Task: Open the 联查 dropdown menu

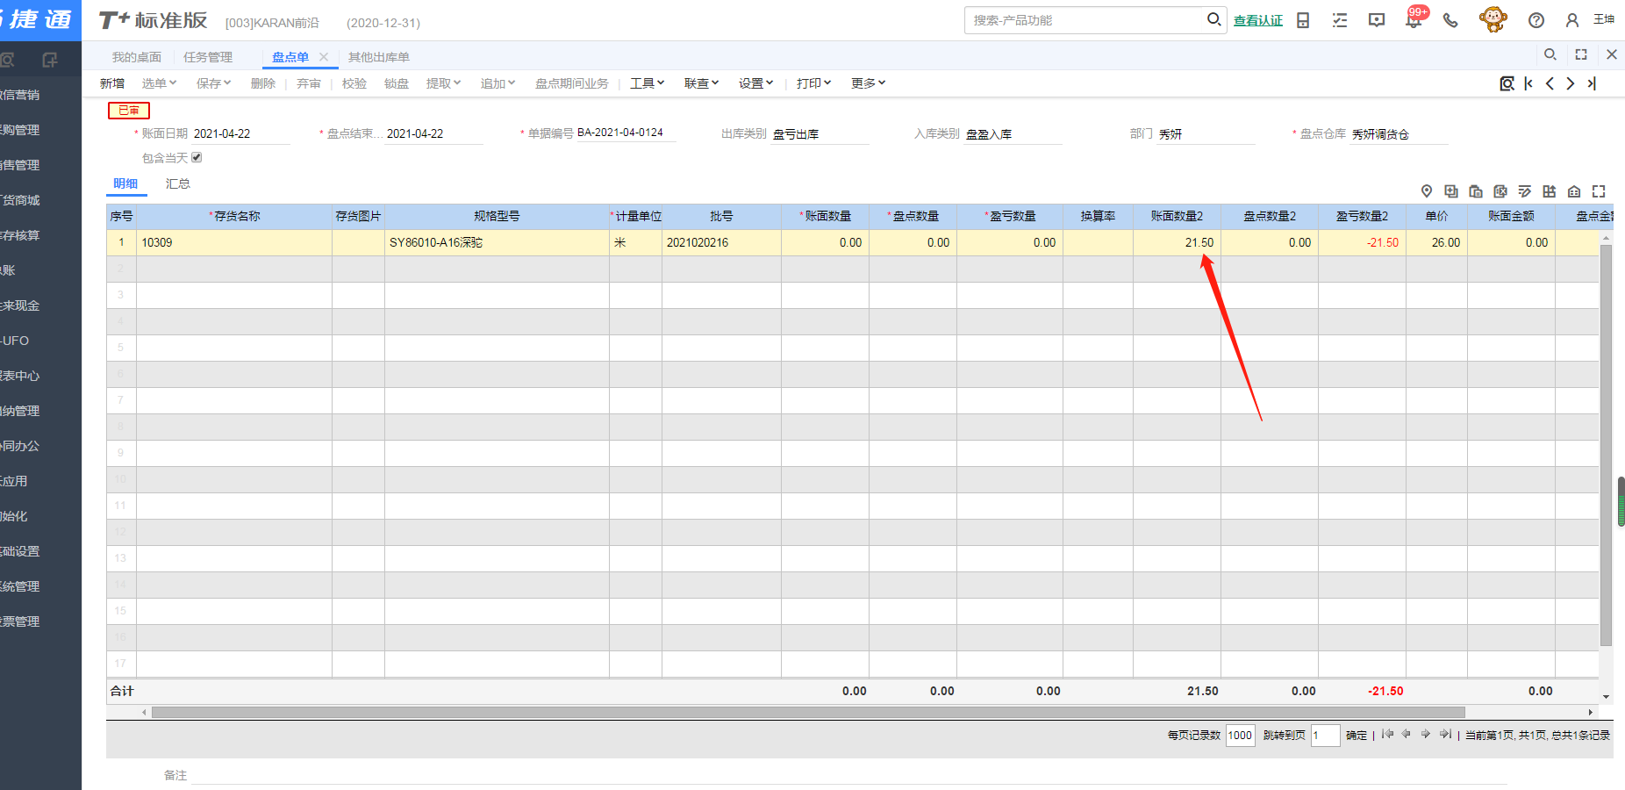Action: pyautogui.click(x=701, y=83)
